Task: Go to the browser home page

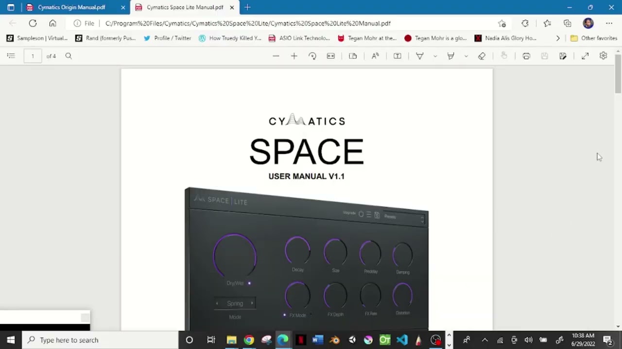Action: tap(52, 23)
